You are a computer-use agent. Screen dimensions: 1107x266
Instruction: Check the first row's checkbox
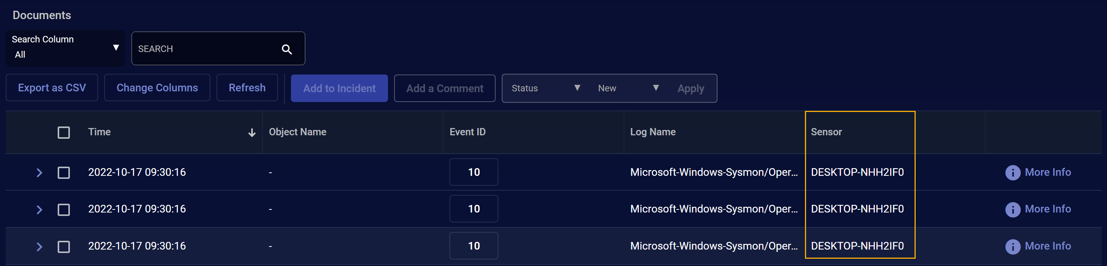click(64, 173)
